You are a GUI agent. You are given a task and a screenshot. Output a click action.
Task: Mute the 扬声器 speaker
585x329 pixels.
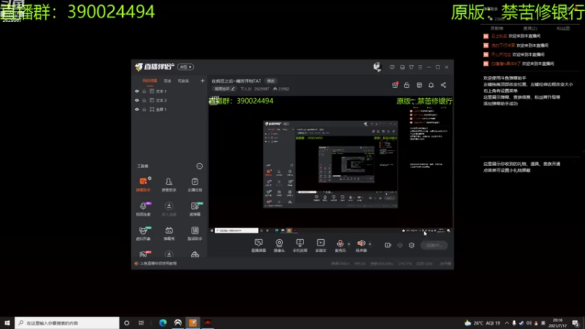click(361, 246)
